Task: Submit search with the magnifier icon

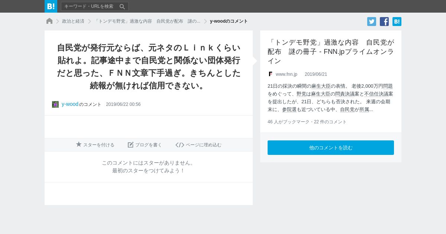Action: [122, 6]
